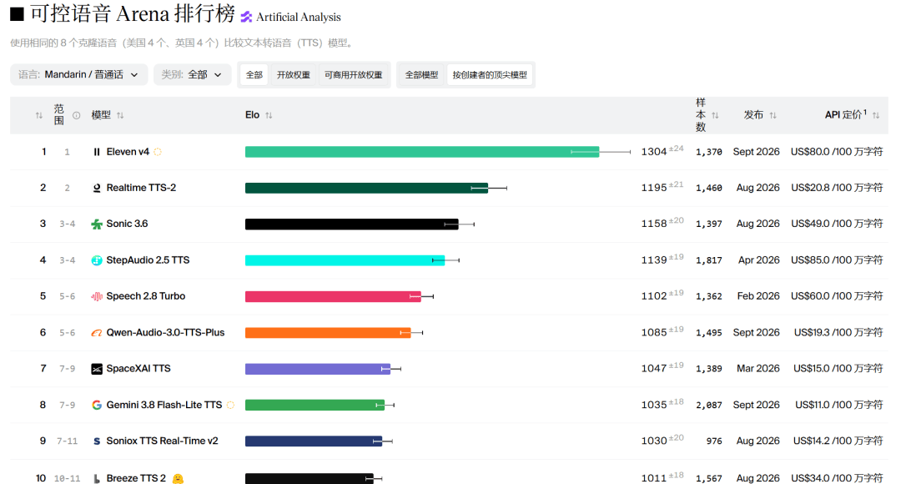Screen dimensions: 901x484
Task: Sort by rank using the first column arrows
Action: tap(39, 115)
